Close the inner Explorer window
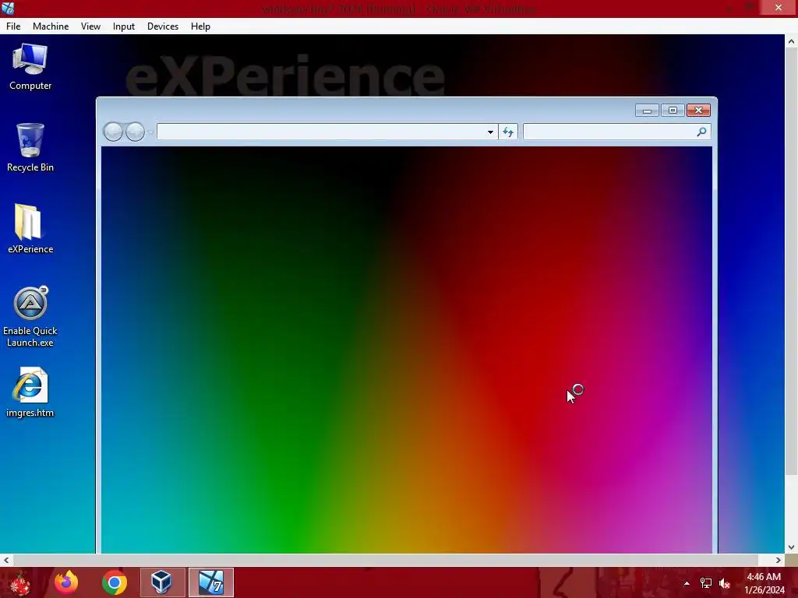 click(698, 111)
